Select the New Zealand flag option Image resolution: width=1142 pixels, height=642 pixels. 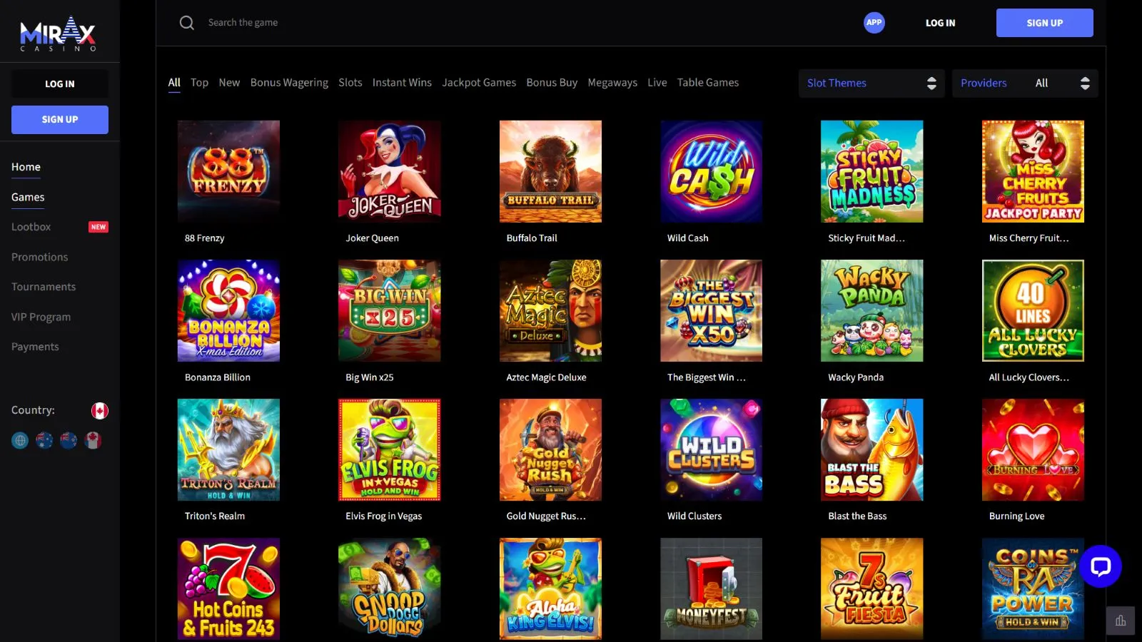click(69, 441)
